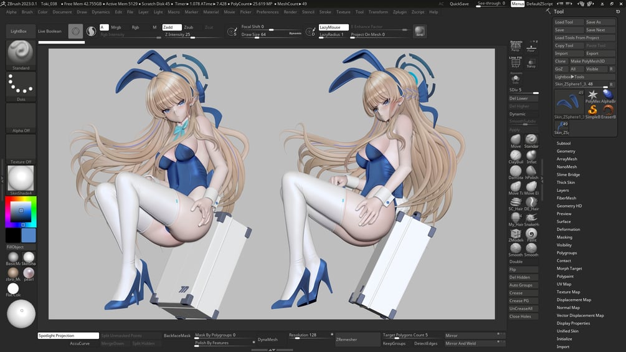Expand the Deformation section
Viewport: 626px width, 352px height.
point(569,229)
